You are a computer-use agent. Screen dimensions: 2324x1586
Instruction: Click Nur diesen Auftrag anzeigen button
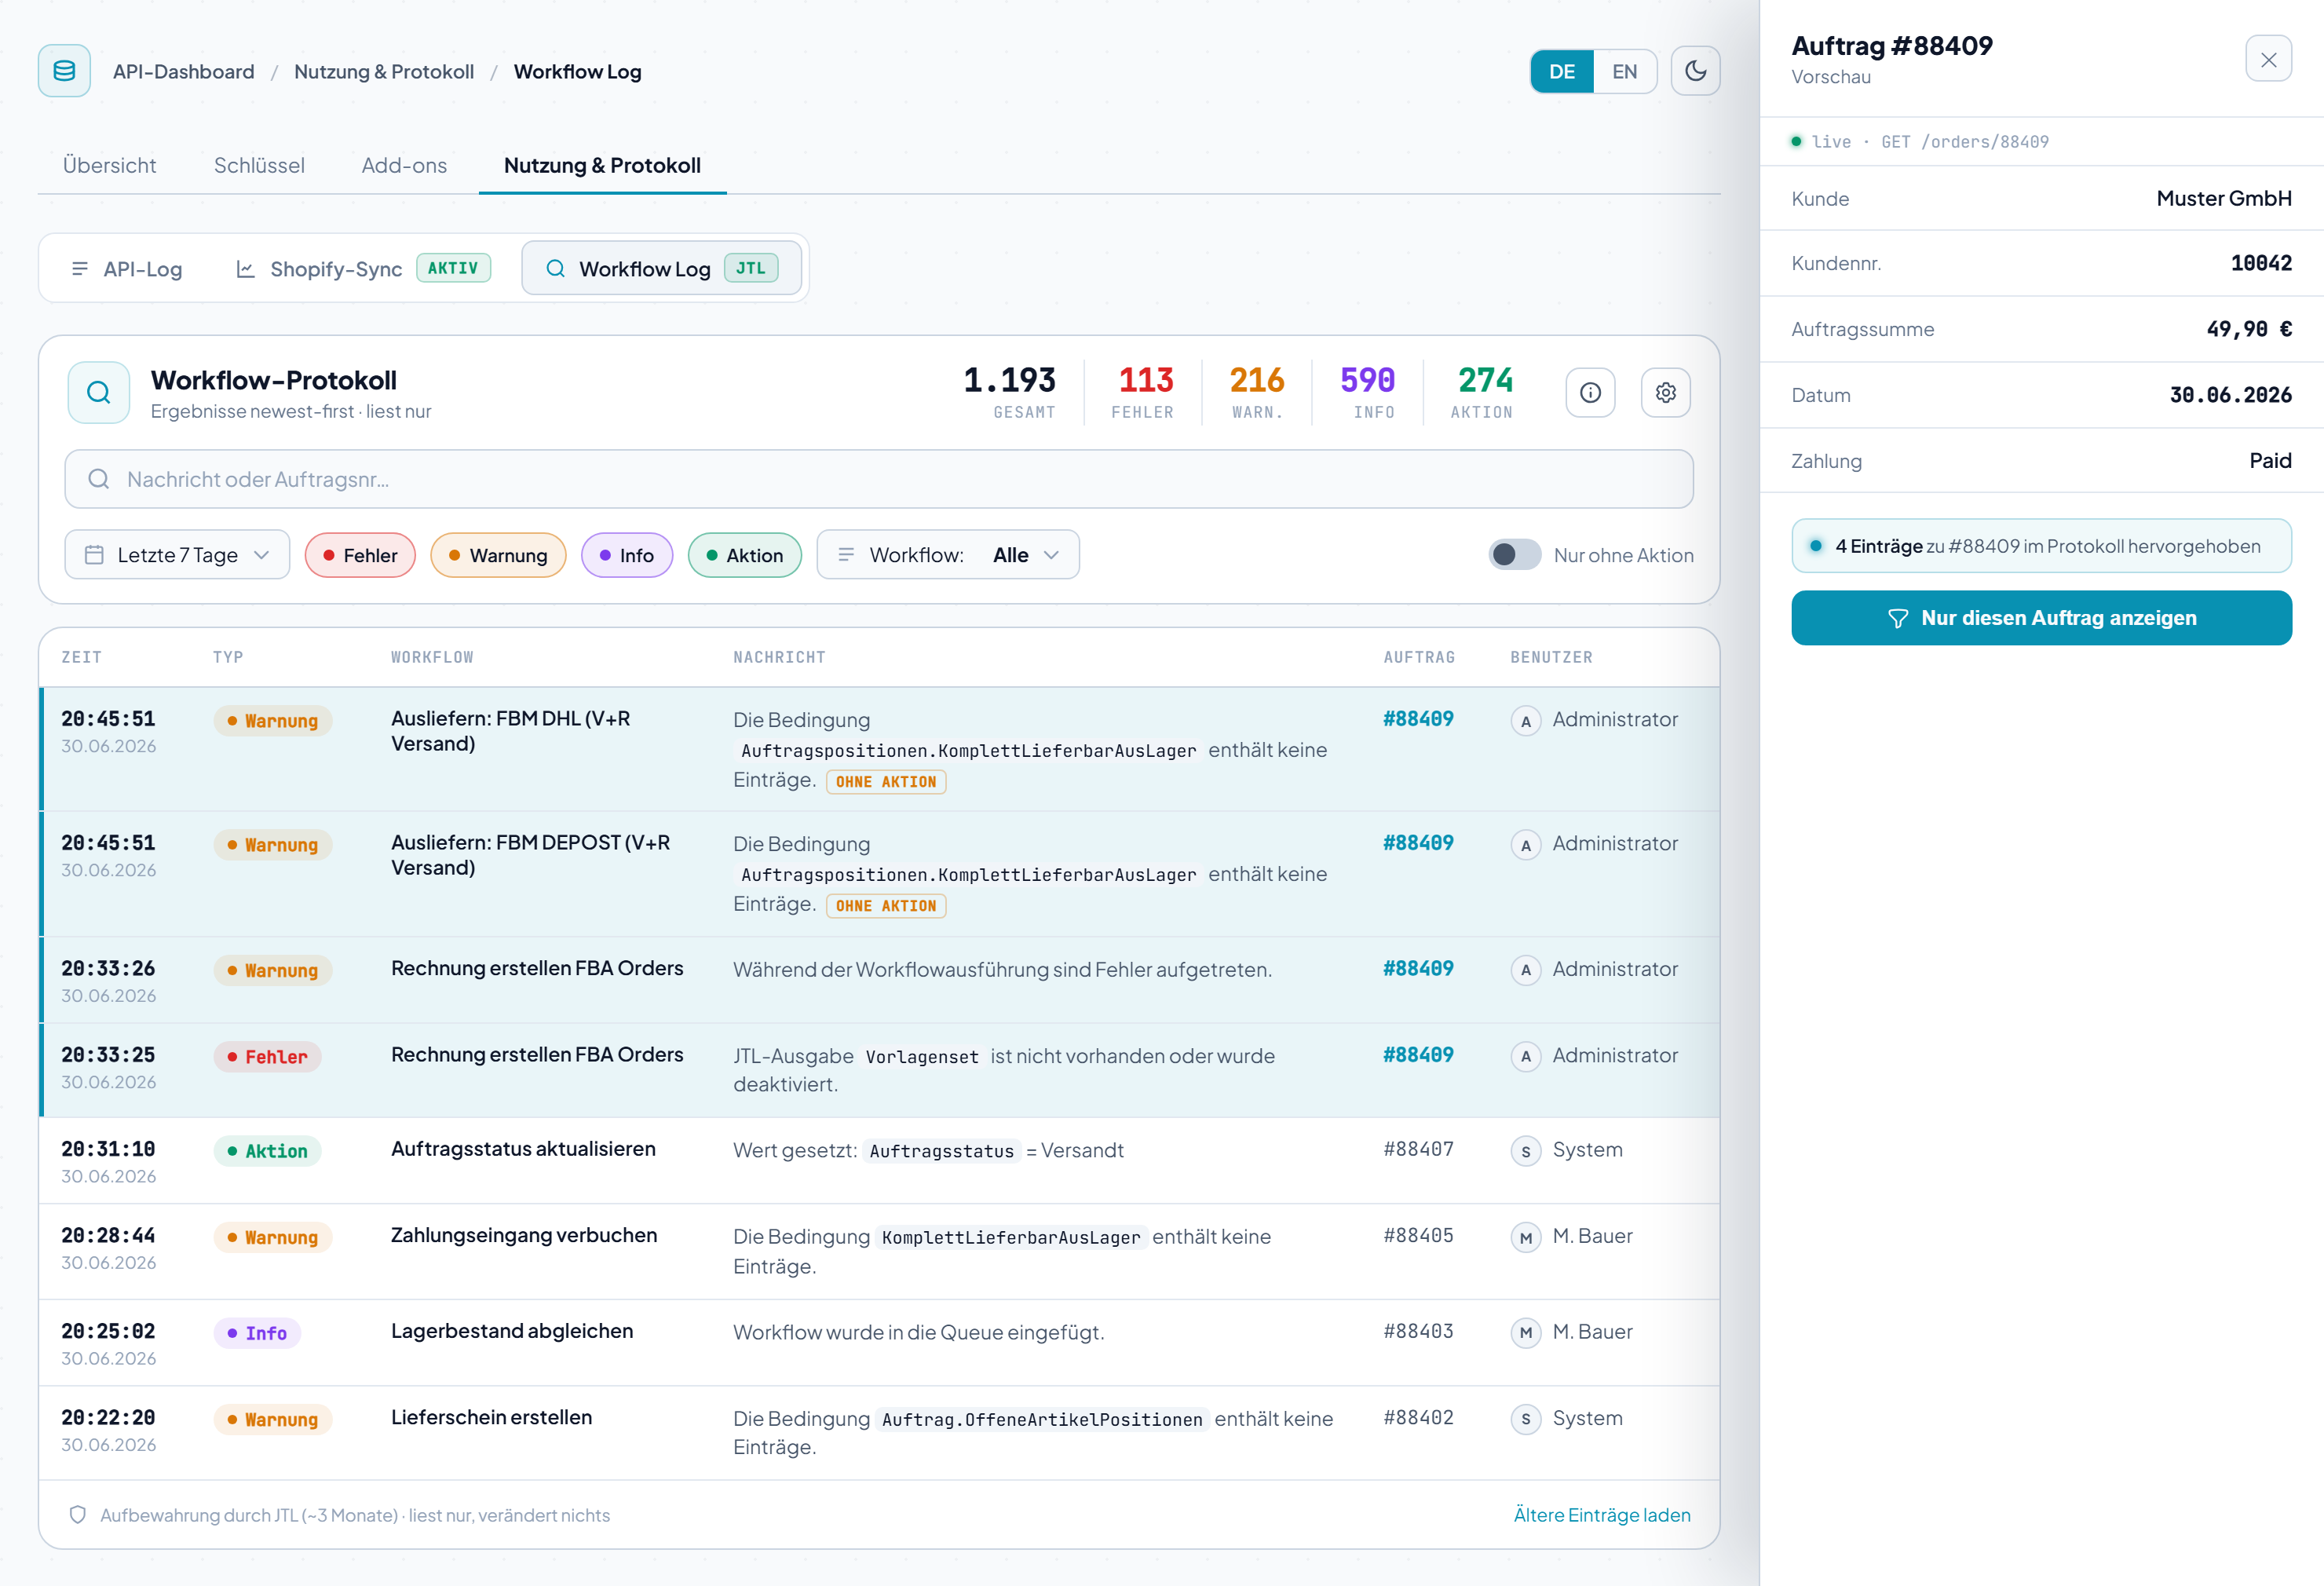tap(2041, 618)
